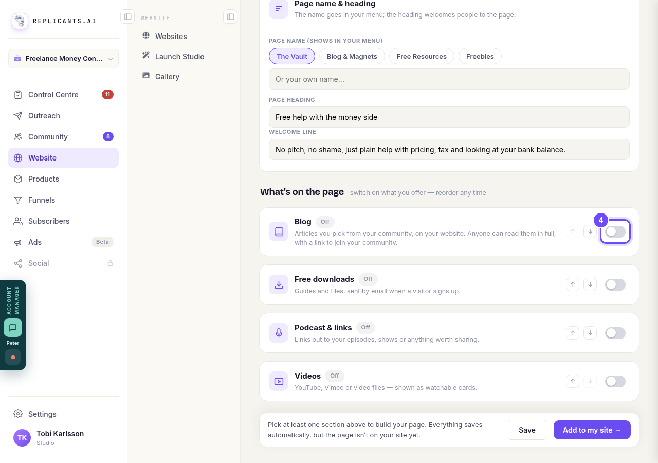Screen dimensions: 658x463
Task: Move Free downloads section up
Action: tap(573, 284)
